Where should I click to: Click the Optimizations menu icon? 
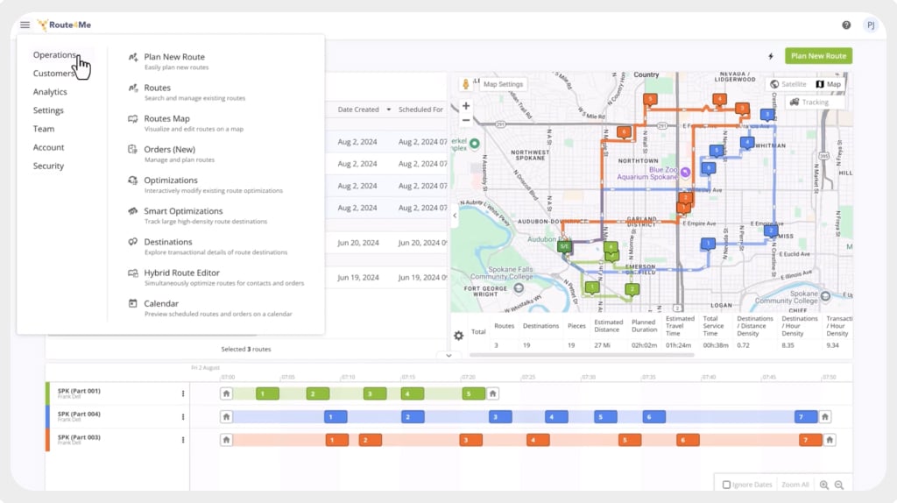pyautogui.click(x=133, y=181)
